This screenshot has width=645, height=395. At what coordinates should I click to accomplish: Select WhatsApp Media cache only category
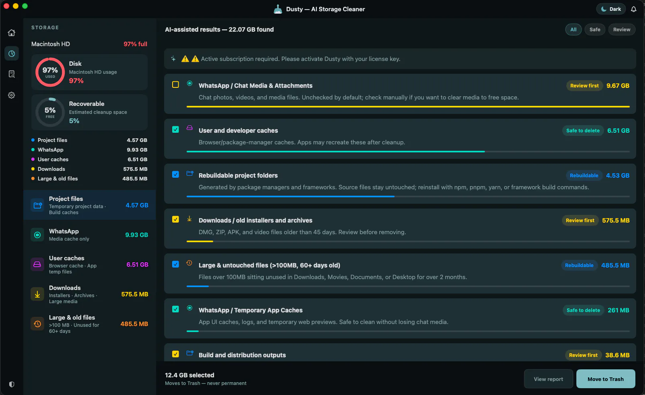[x=90, y=235]
